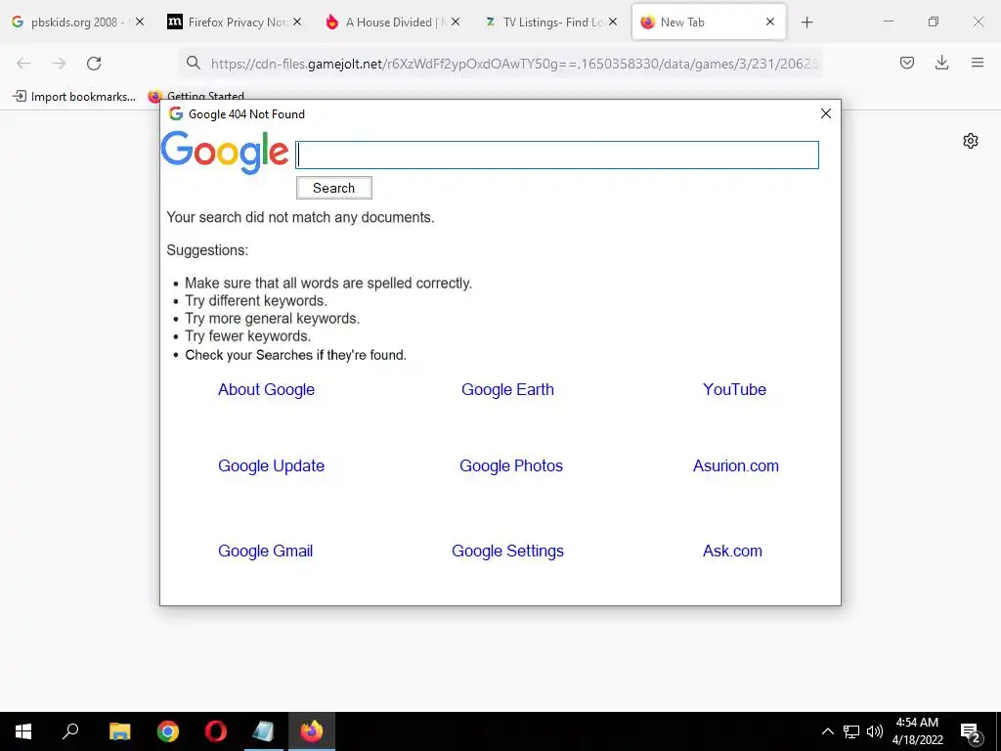Click the "Suggestions:" heading

tap(207, 250)
